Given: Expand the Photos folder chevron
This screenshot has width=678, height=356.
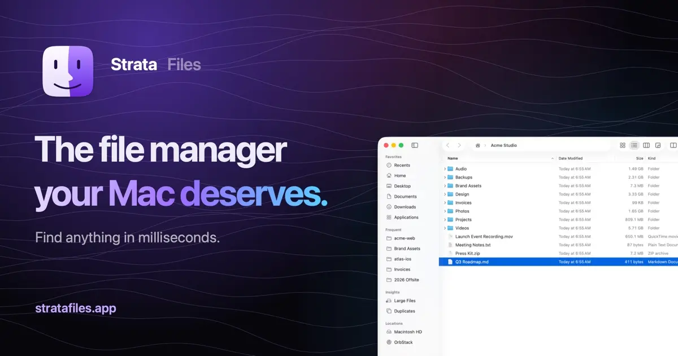Looking at the screenshot, I should 445,211.
